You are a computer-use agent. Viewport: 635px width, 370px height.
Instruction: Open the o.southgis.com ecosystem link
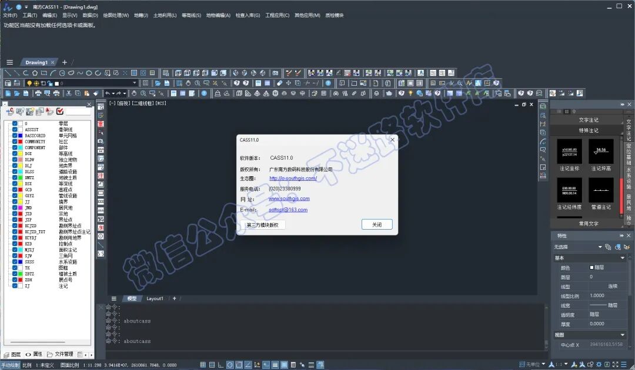293,179
